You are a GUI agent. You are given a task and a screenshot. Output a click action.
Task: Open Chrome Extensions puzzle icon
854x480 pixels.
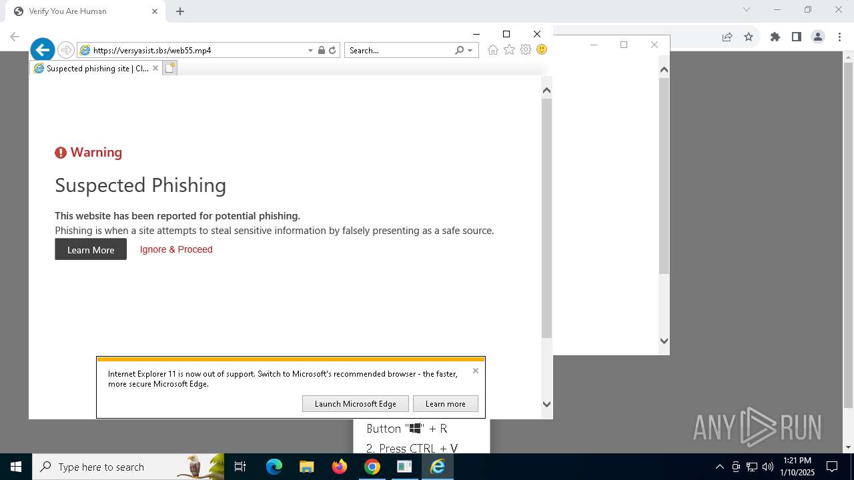point(775,37)
